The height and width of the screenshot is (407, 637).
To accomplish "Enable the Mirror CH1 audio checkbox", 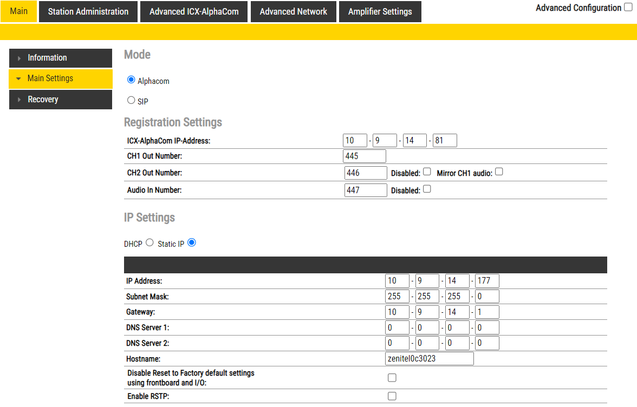I will [x=499, y=172].
